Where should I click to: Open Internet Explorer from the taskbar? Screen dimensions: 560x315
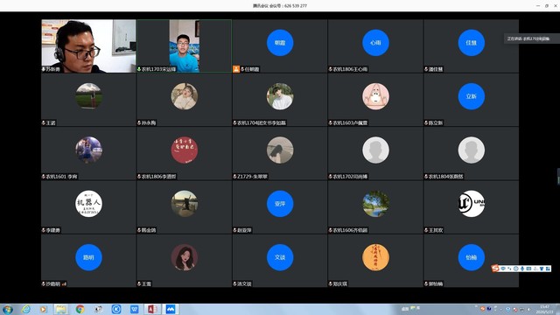pyautogui.click(x=25, y=309)
